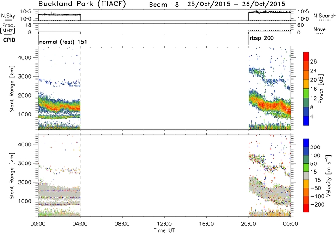This screenshot has height=233, width=336.
Task: Click the 'Slant Range [km]' label of power panel
Action: click(x=12, y=89)
